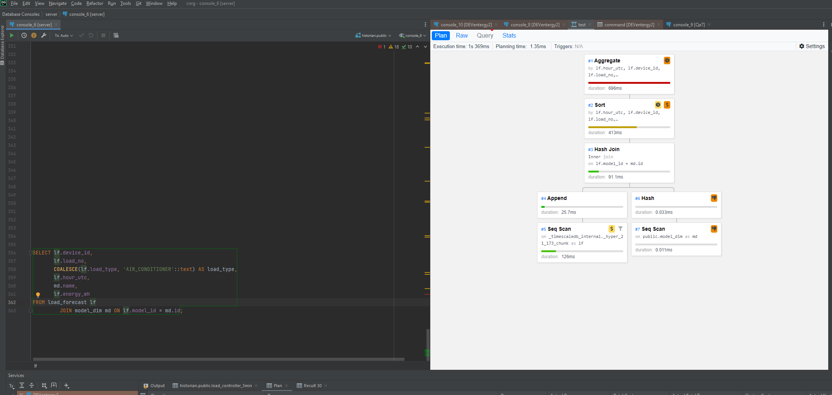The height and width of the screenshot is (395, 832).
Task: Stop execution with the square stop icon
Action: coord(103,35)
